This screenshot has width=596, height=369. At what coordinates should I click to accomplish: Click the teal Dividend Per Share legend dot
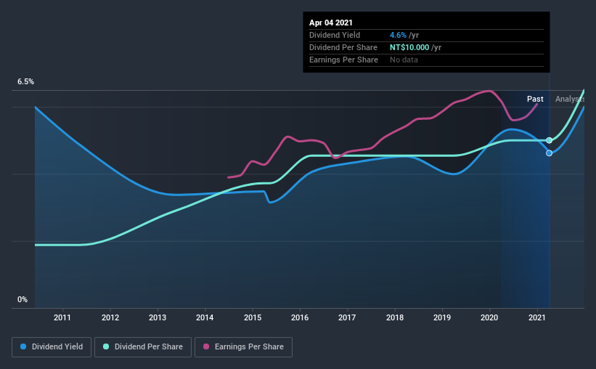(x=106, y=346)
